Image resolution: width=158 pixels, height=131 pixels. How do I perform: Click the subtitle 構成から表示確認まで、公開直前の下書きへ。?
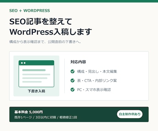[x=45, y=42]
